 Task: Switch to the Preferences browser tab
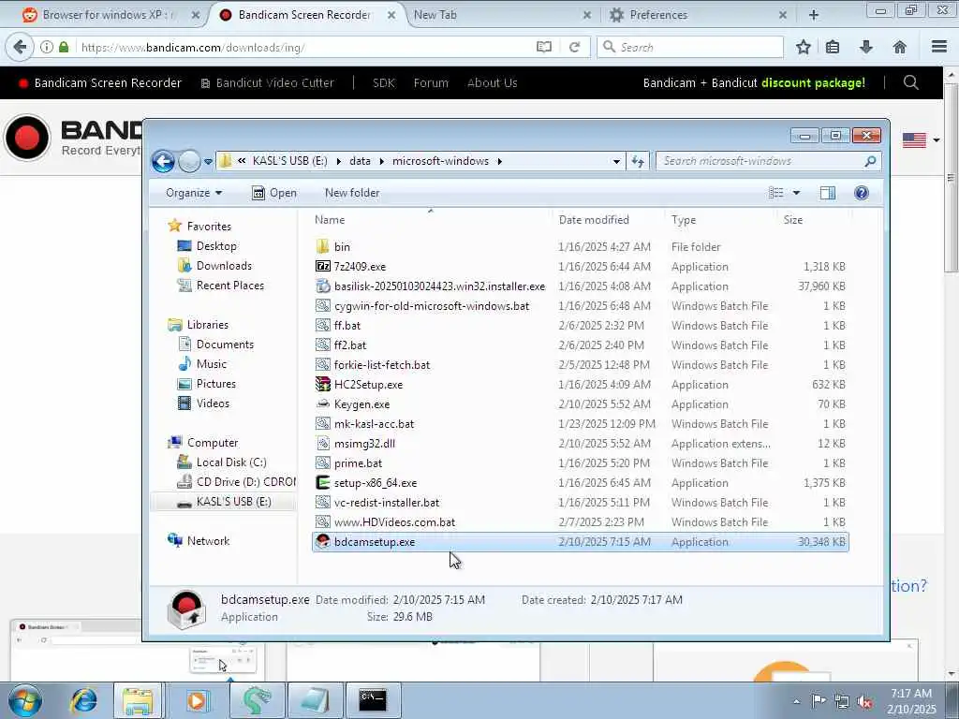pyautogui.click(x=697, y=15)
